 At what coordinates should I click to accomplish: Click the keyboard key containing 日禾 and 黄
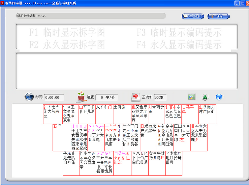pos(148,138)
